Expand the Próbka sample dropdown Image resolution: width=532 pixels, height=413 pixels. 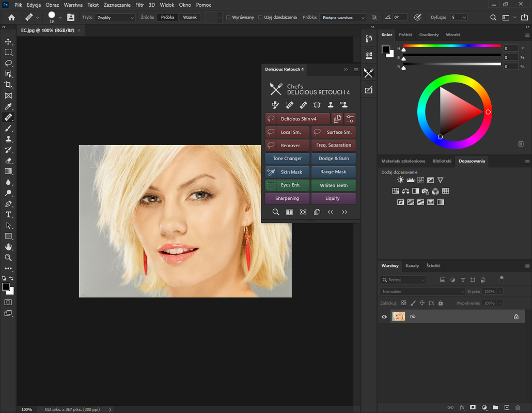click(342, 17)
